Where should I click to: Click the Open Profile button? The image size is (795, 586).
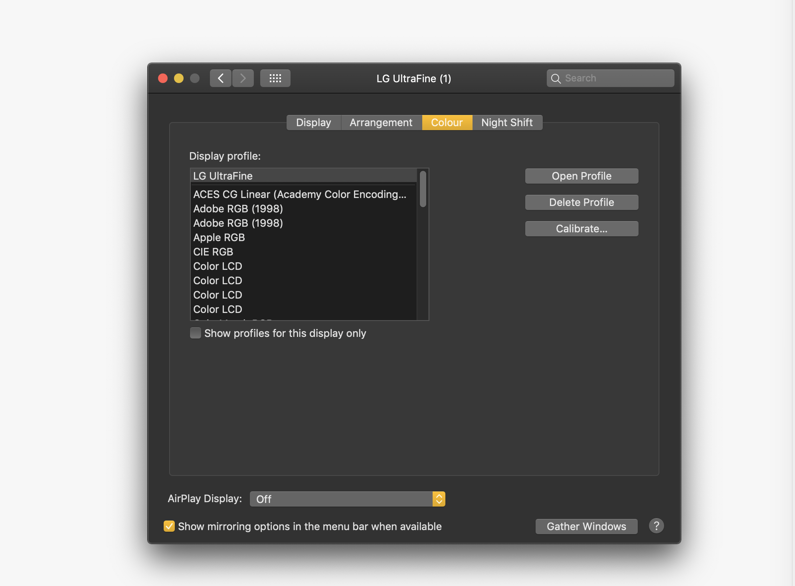581,176
